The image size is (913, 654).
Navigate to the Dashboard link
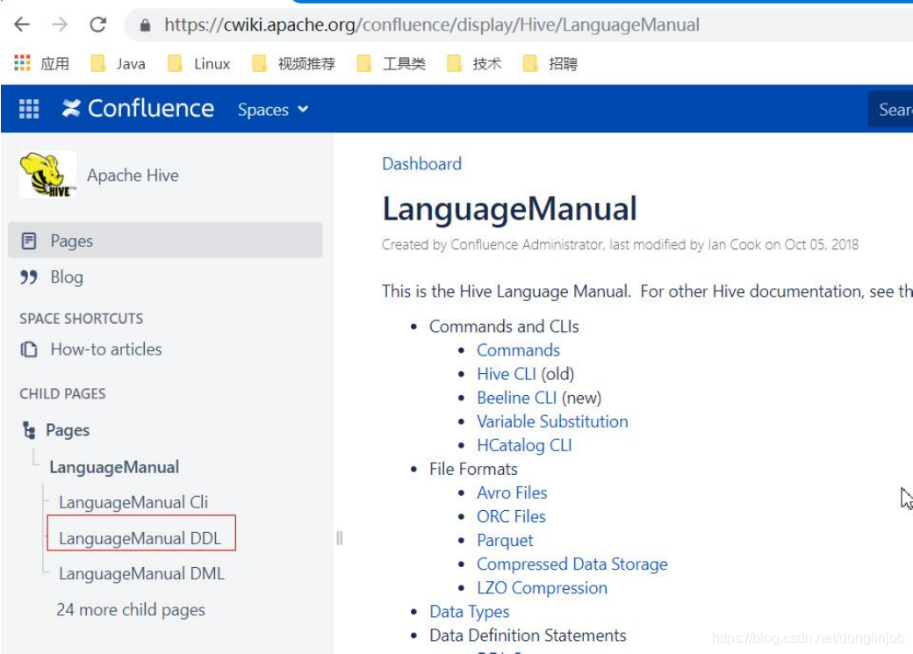point(421,163)
